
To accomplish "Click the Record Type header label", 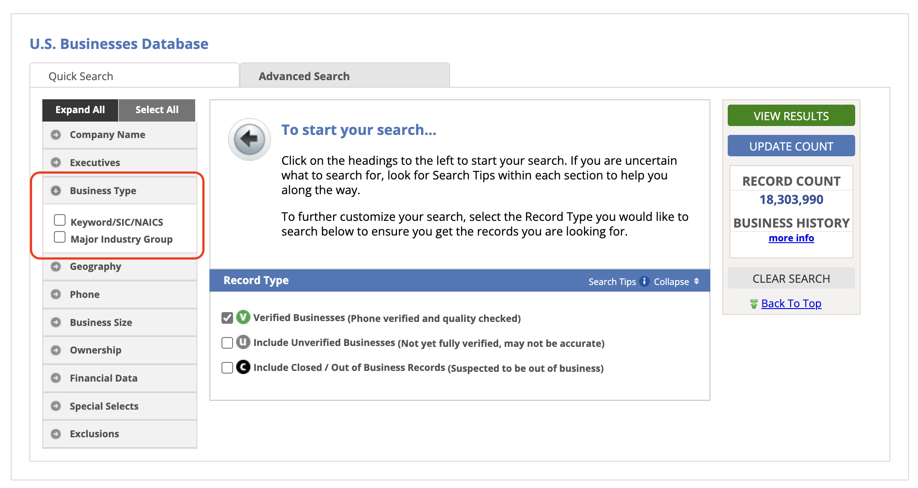I will pos(256,280).
